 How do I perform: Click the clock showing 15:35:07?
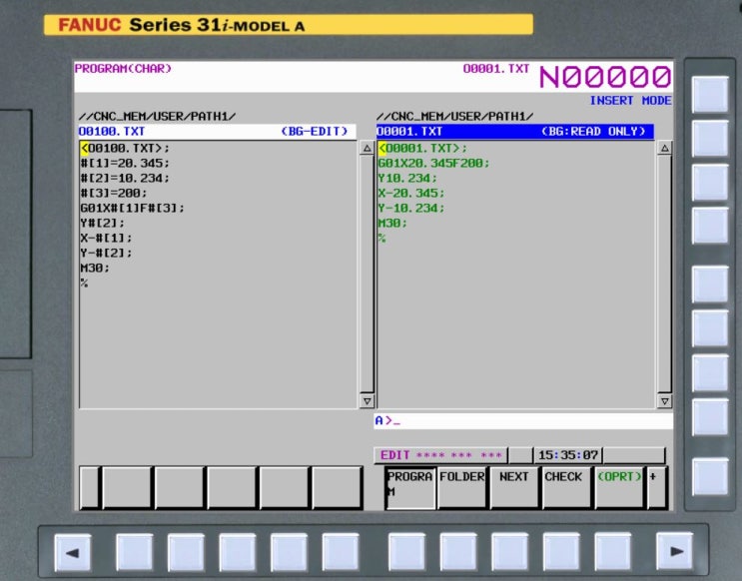click(x=568, y=455)
